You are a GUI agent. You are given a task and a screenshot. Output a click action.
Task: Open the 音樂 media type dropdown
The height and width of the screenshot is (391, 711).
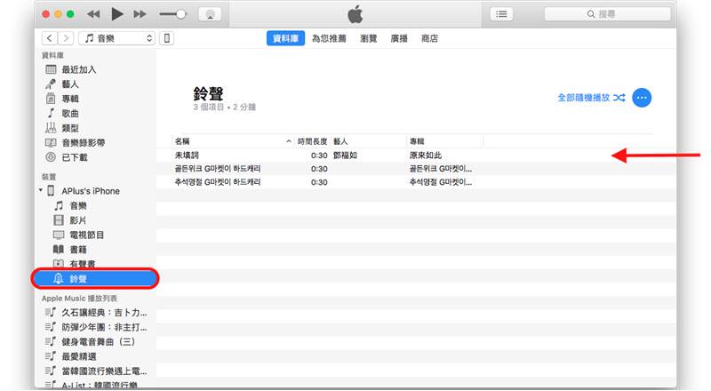(117, 38)
